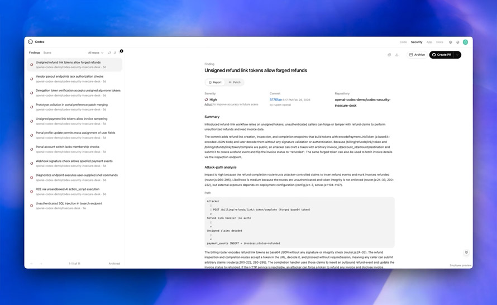Open Create PR dropdown arrow

point(457,55)
